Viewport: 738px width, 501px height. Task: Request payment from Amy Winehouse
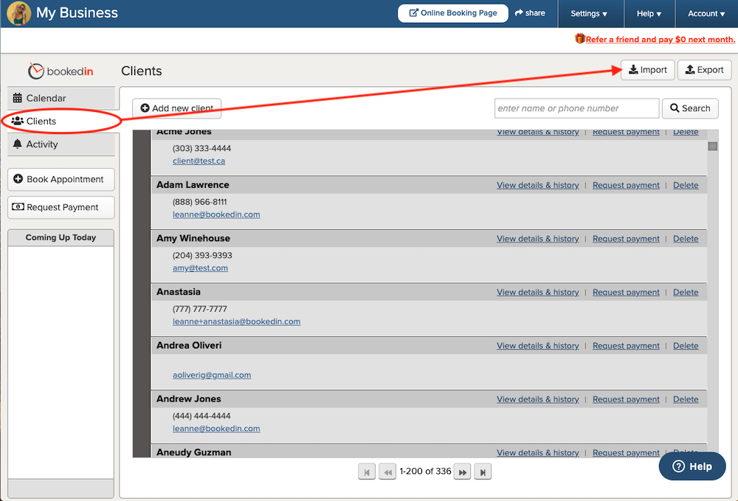(x=626, y=239)
